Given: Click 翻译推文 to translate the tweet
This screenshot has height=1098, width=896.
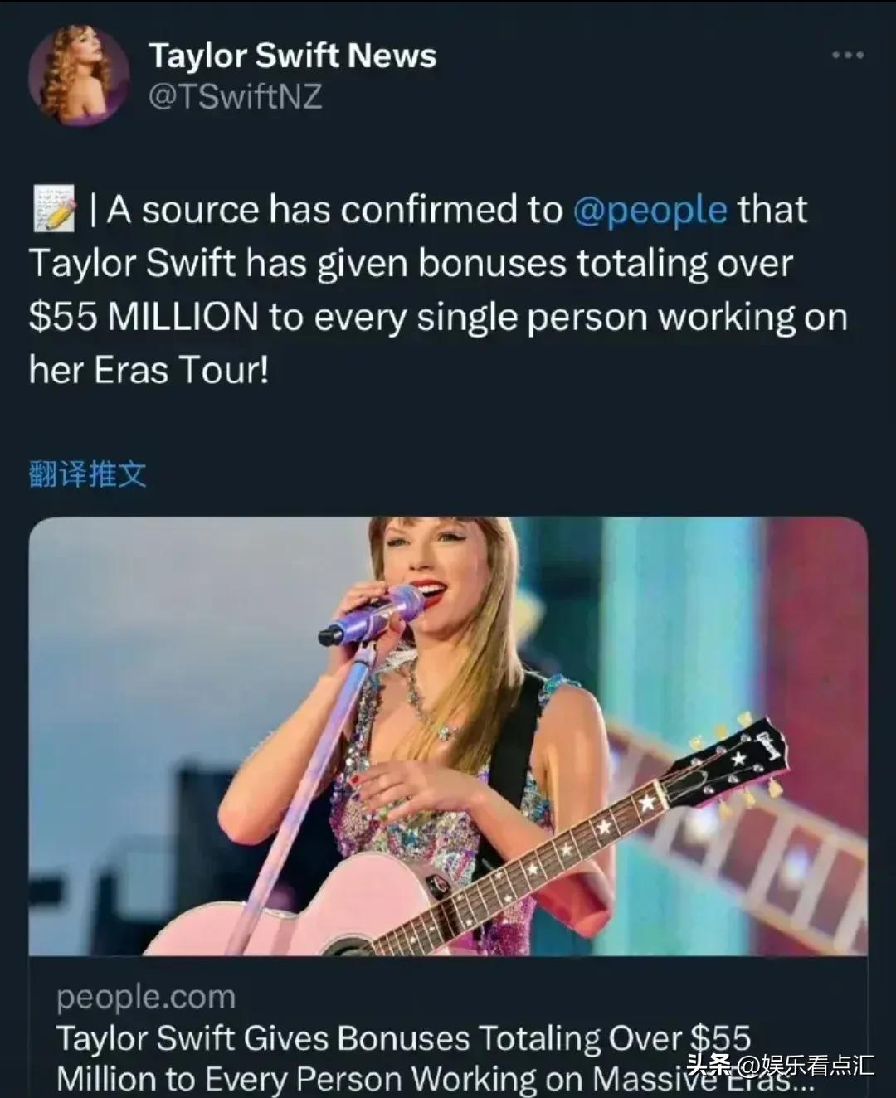Looking at the screenshot, I should coord(87,473).
